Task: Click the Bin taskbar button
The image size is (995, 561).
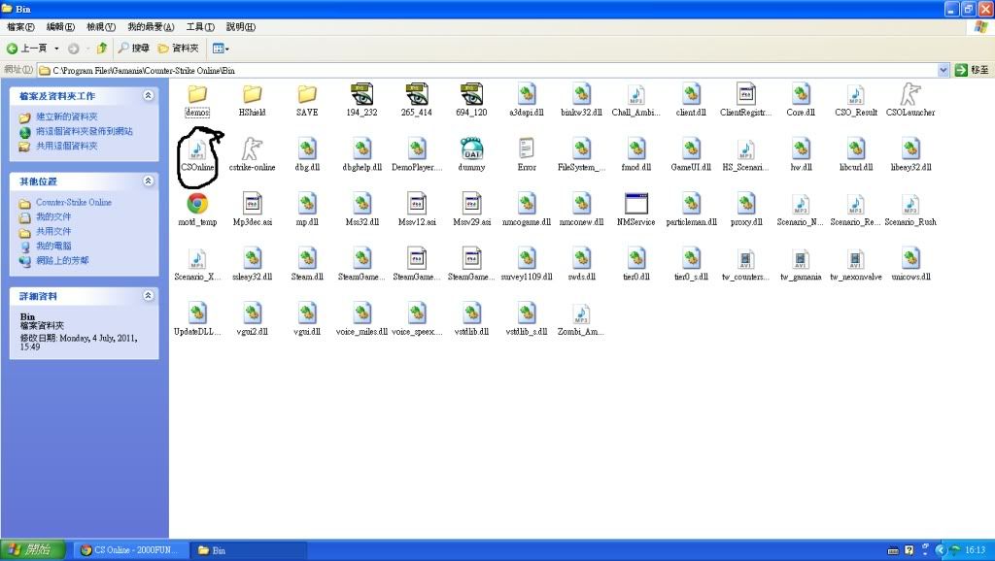Action: click(248, 550)
